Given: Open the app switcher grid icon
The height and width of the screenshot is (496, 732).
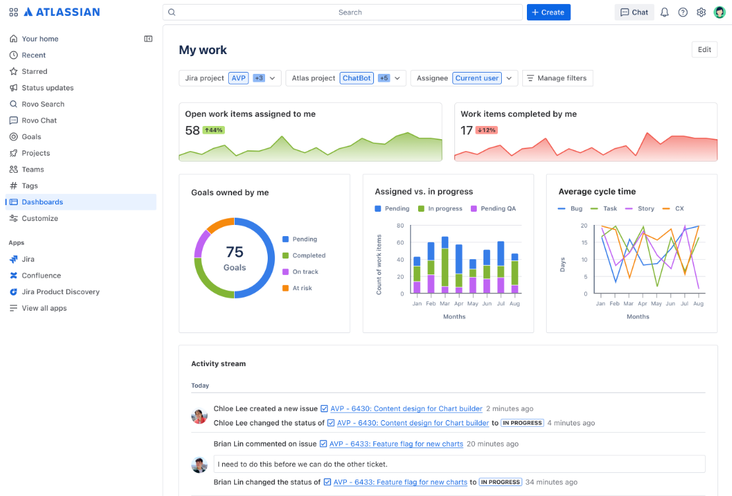Looking at the screenshot, I should point(14,12).
